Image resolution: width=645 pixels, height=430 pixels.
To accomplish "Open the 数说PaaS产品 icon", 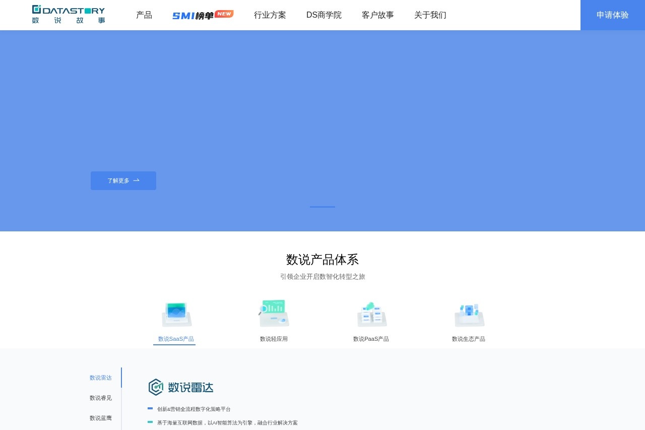I will click(371, 313).
